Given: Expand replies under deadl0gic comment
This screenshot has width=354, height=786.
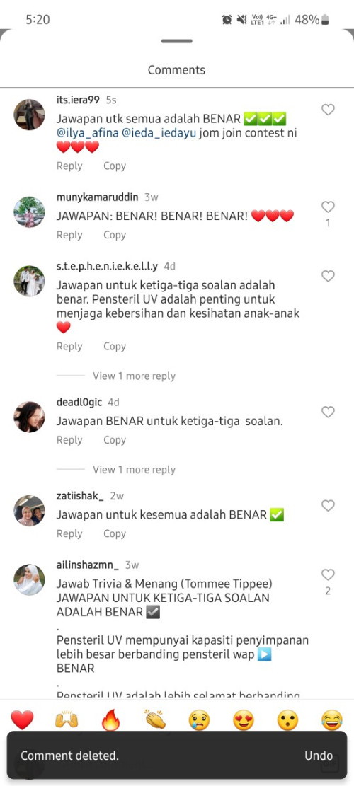Looking at the screenshot, I should pyautogui.click(x=134, y=470).
